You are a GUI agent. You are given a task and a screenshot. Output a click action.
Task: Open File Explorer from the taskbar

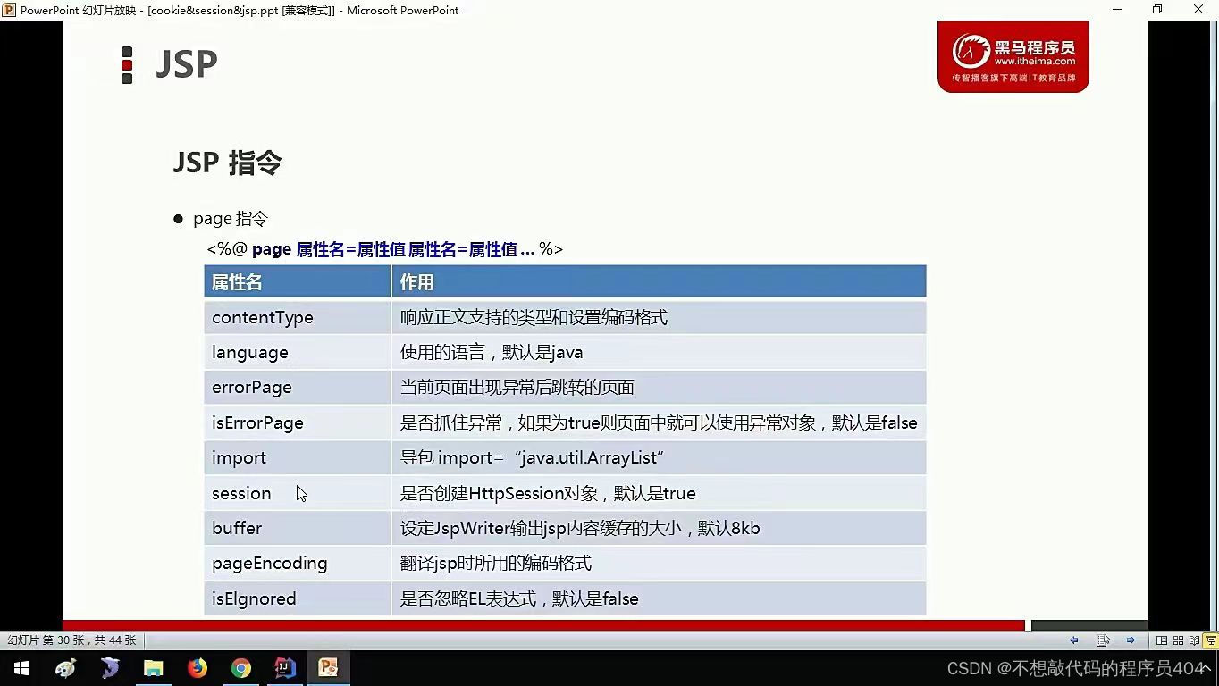point(154,667)
